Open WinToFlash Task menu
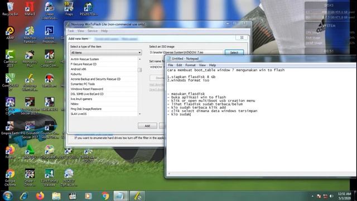 click(71, 31)
